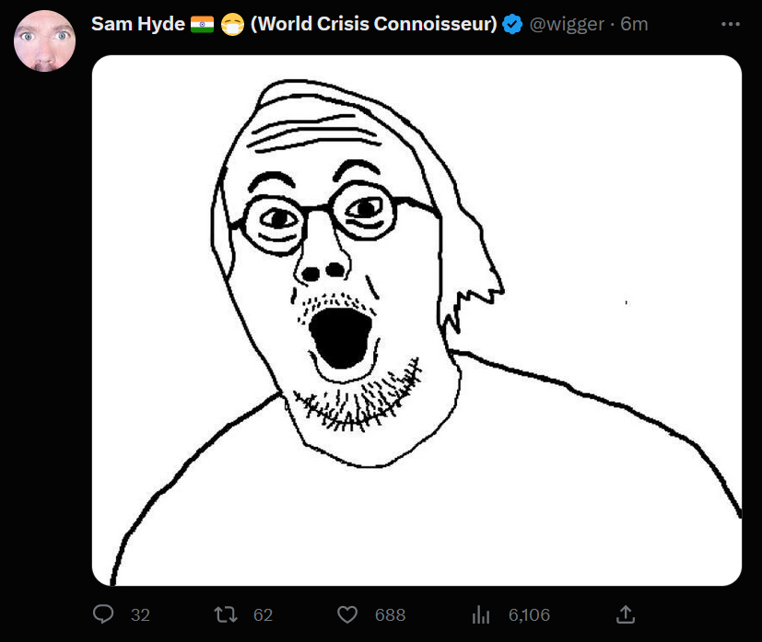Click the blue verified checkmark badge

tap(512, 25)
